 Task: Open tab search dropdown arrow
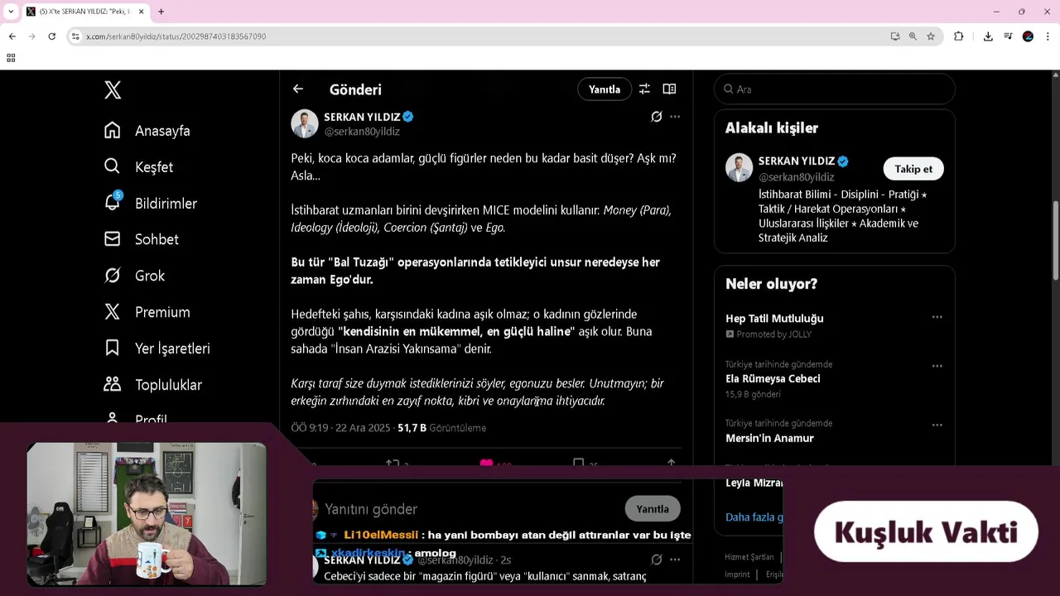point(10,12)
